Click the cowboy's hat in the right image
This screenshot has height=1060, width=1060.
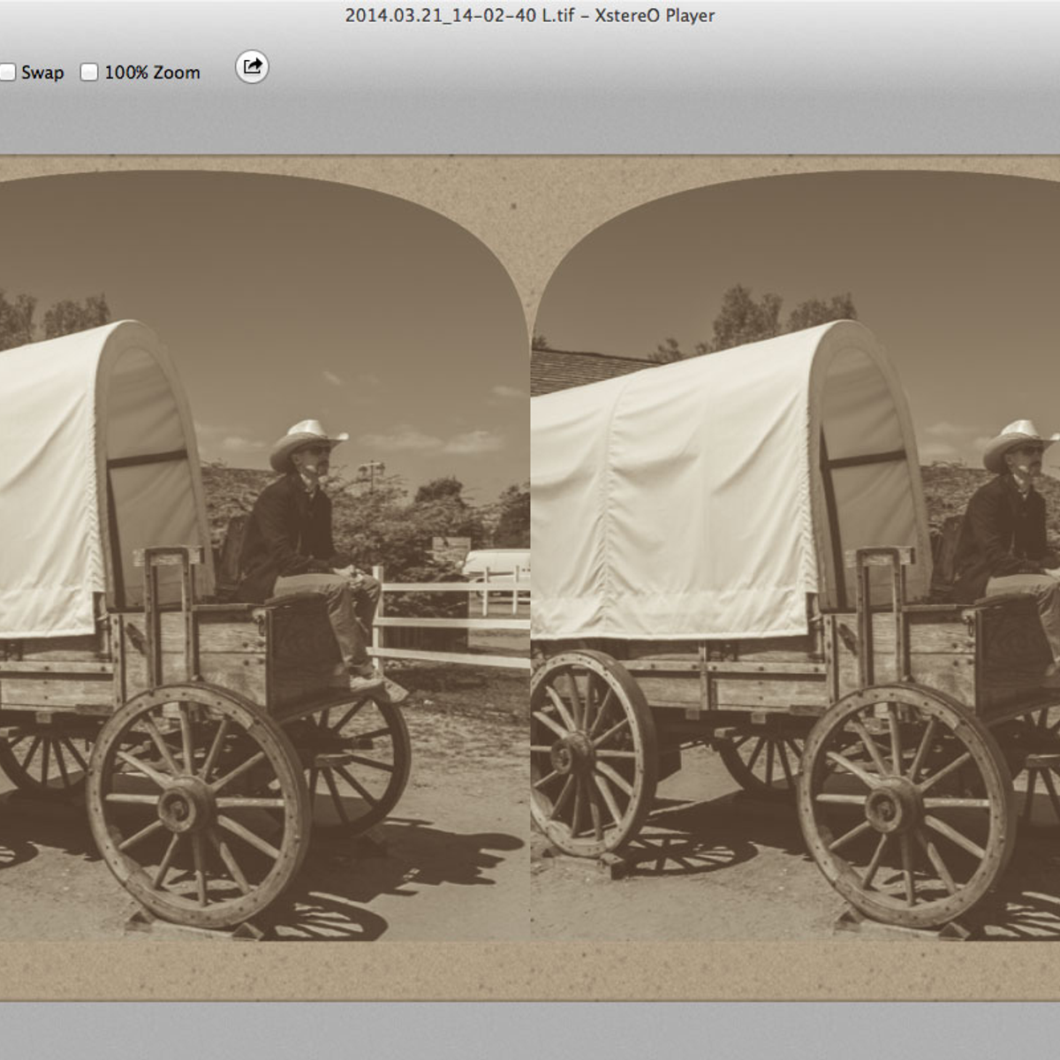click(1020, 435)
